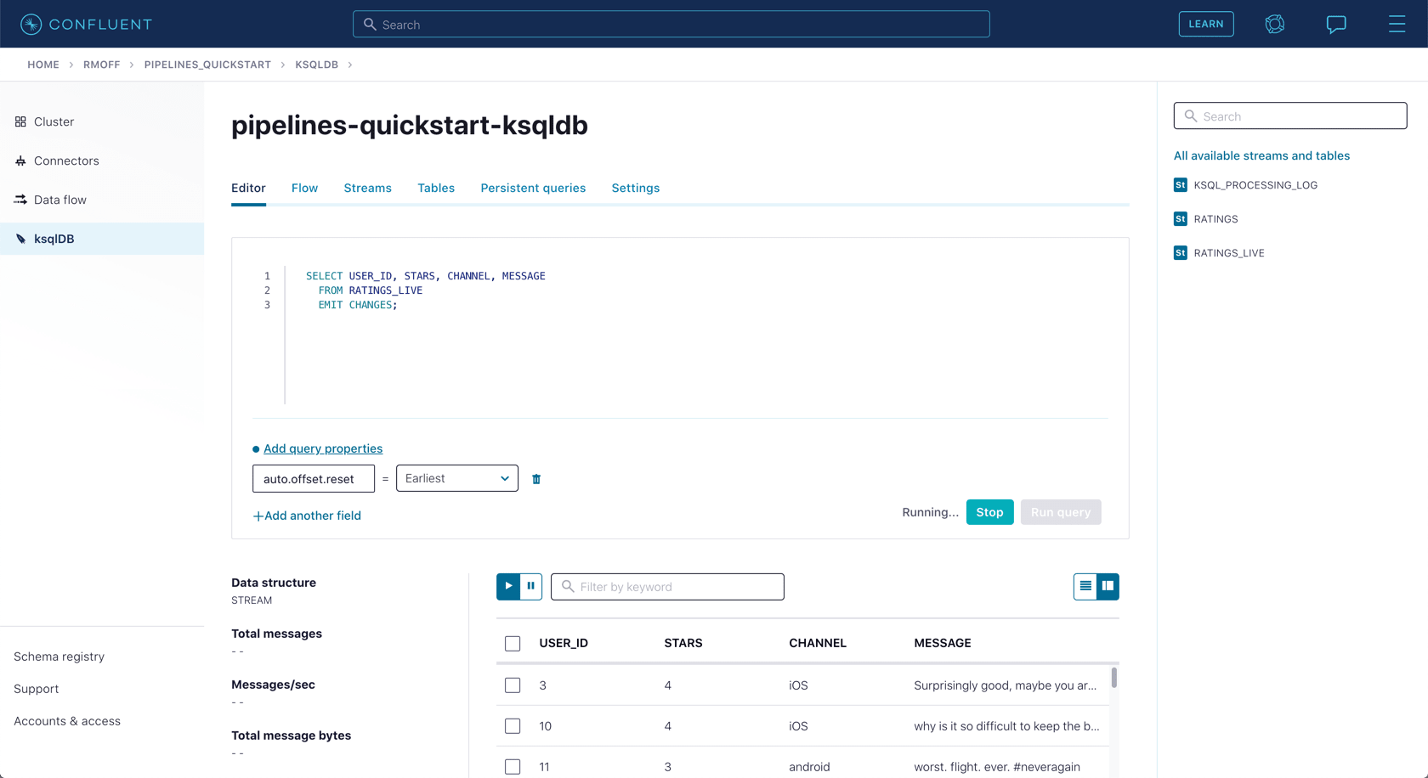The image size is (1428, 778).
Task: Open the support lifebuoy icon in header
Action: coord(1274,25)
